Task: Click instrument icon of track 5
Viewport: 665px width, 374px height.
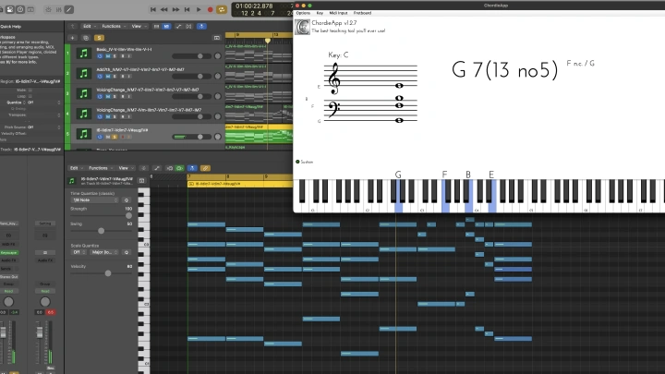Action: point(84,134)
